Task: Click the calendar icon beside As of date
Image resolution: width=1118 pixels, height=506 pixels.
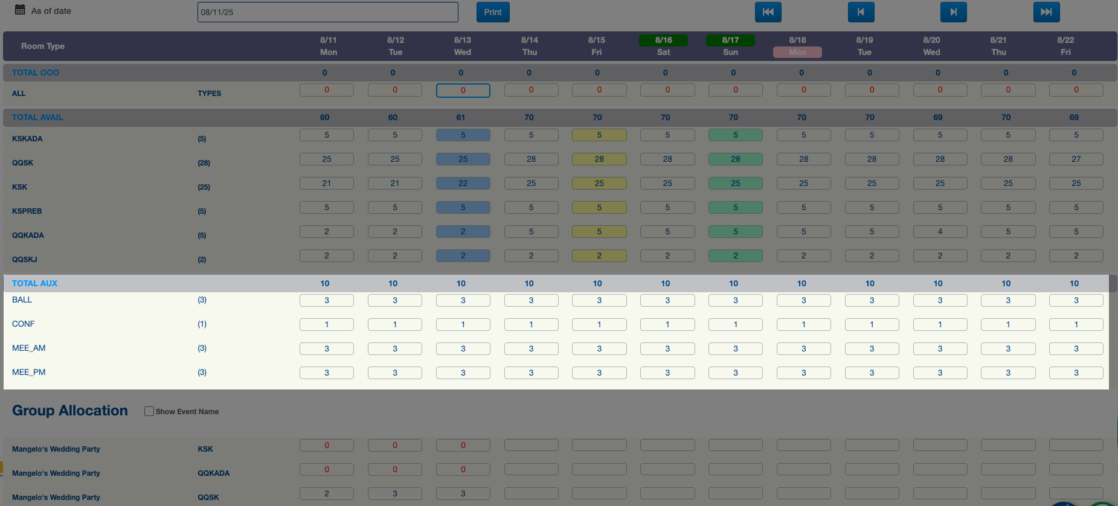Action: [x=20, y=10]
